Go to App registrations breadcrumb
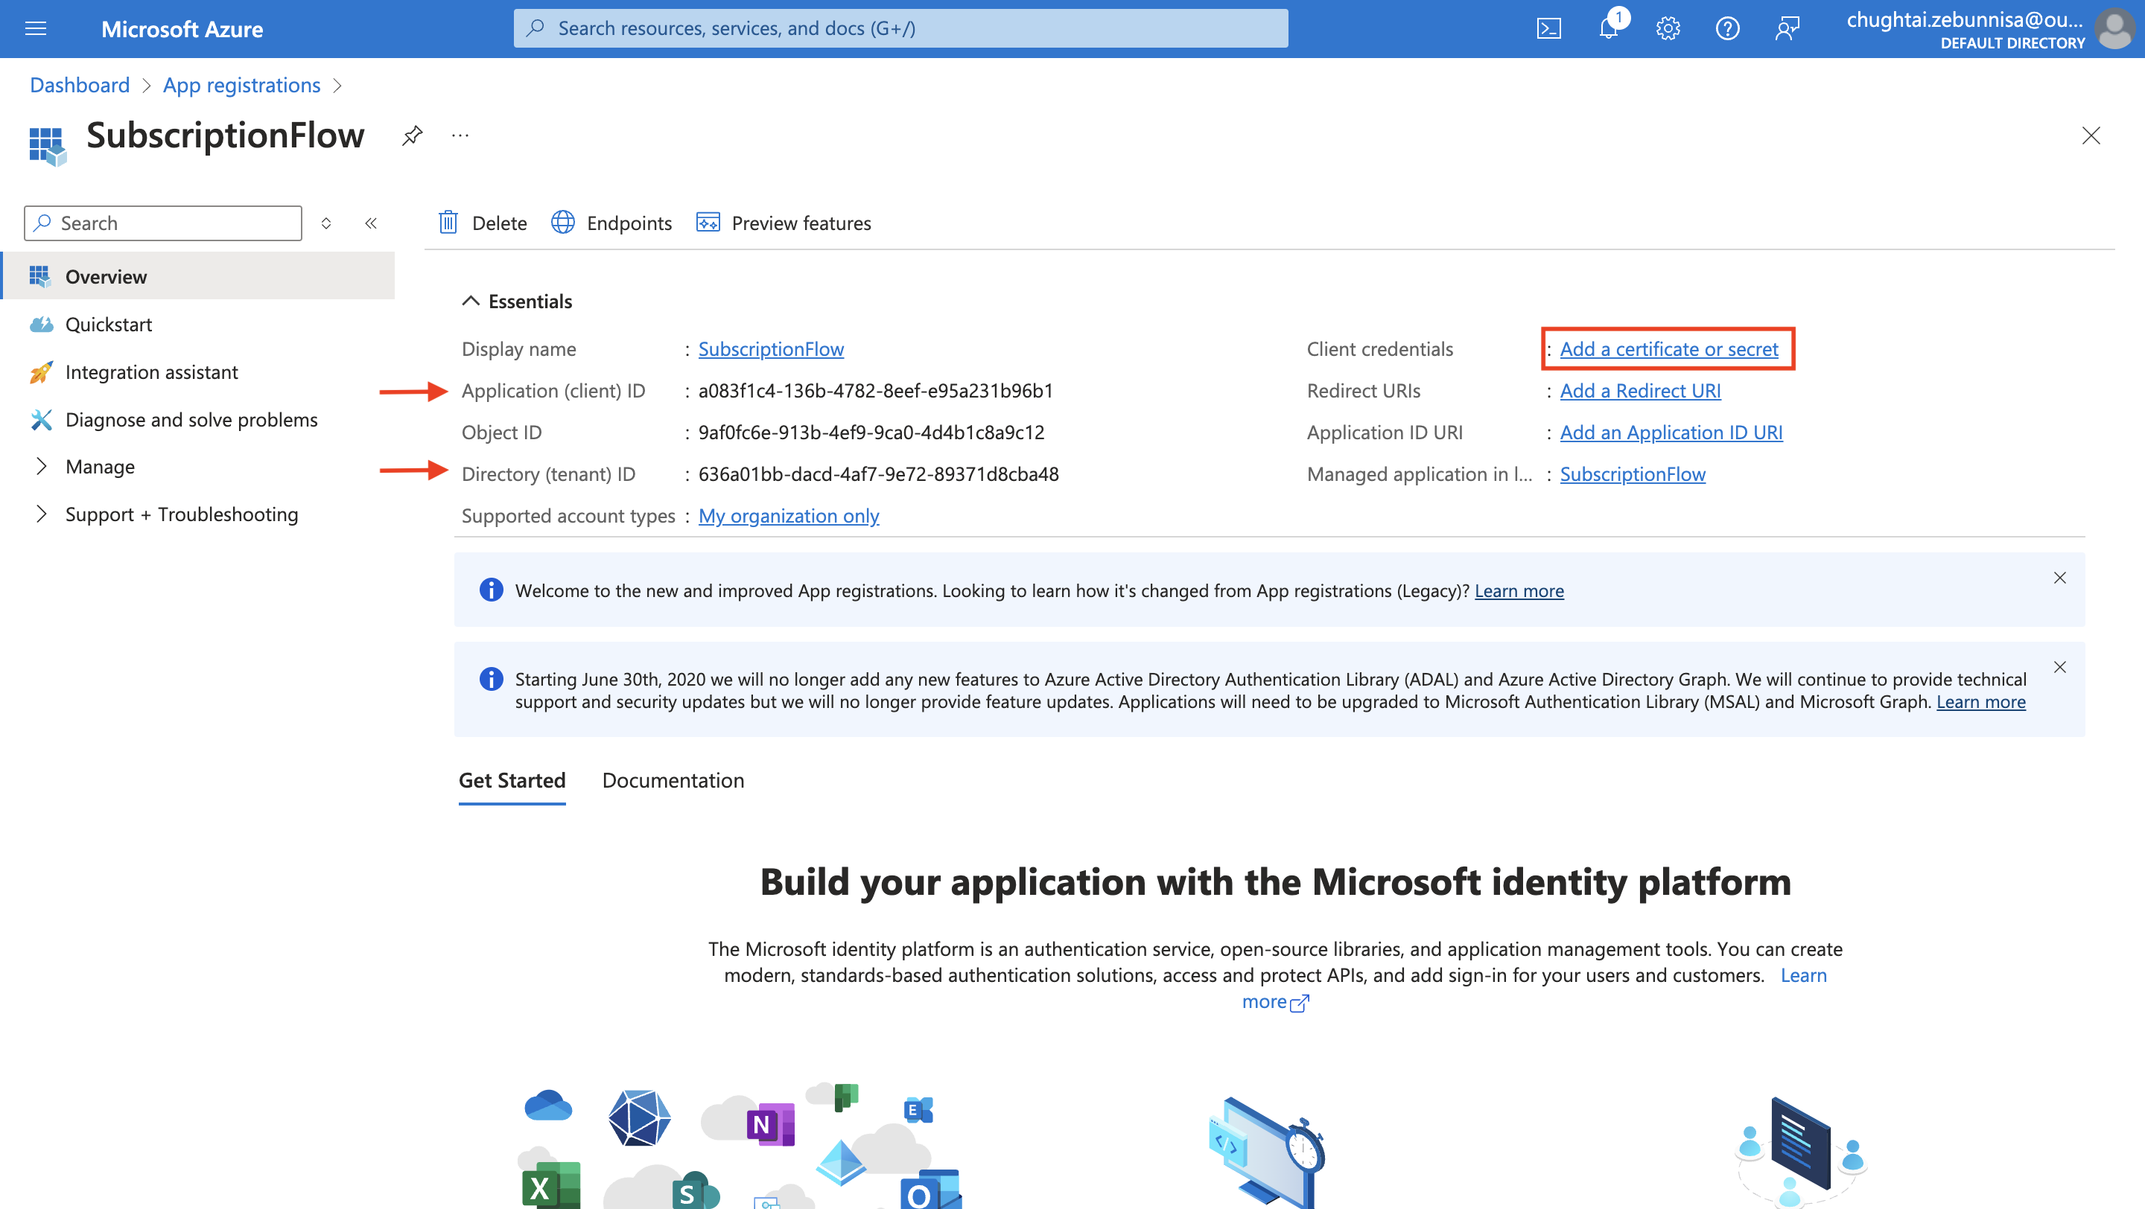 pyautogui.click(x=241, y=85)
